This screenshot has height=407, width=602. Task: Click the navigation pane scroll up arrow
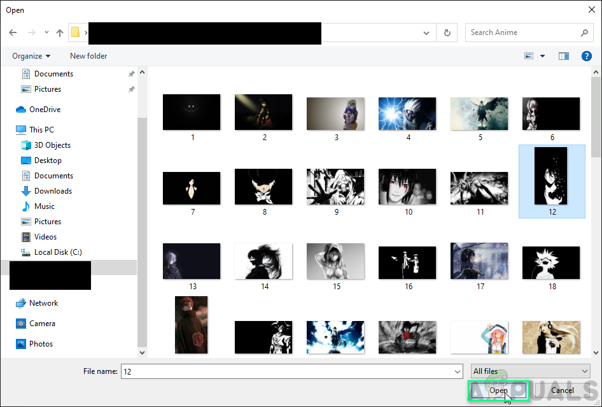[142, 72]
